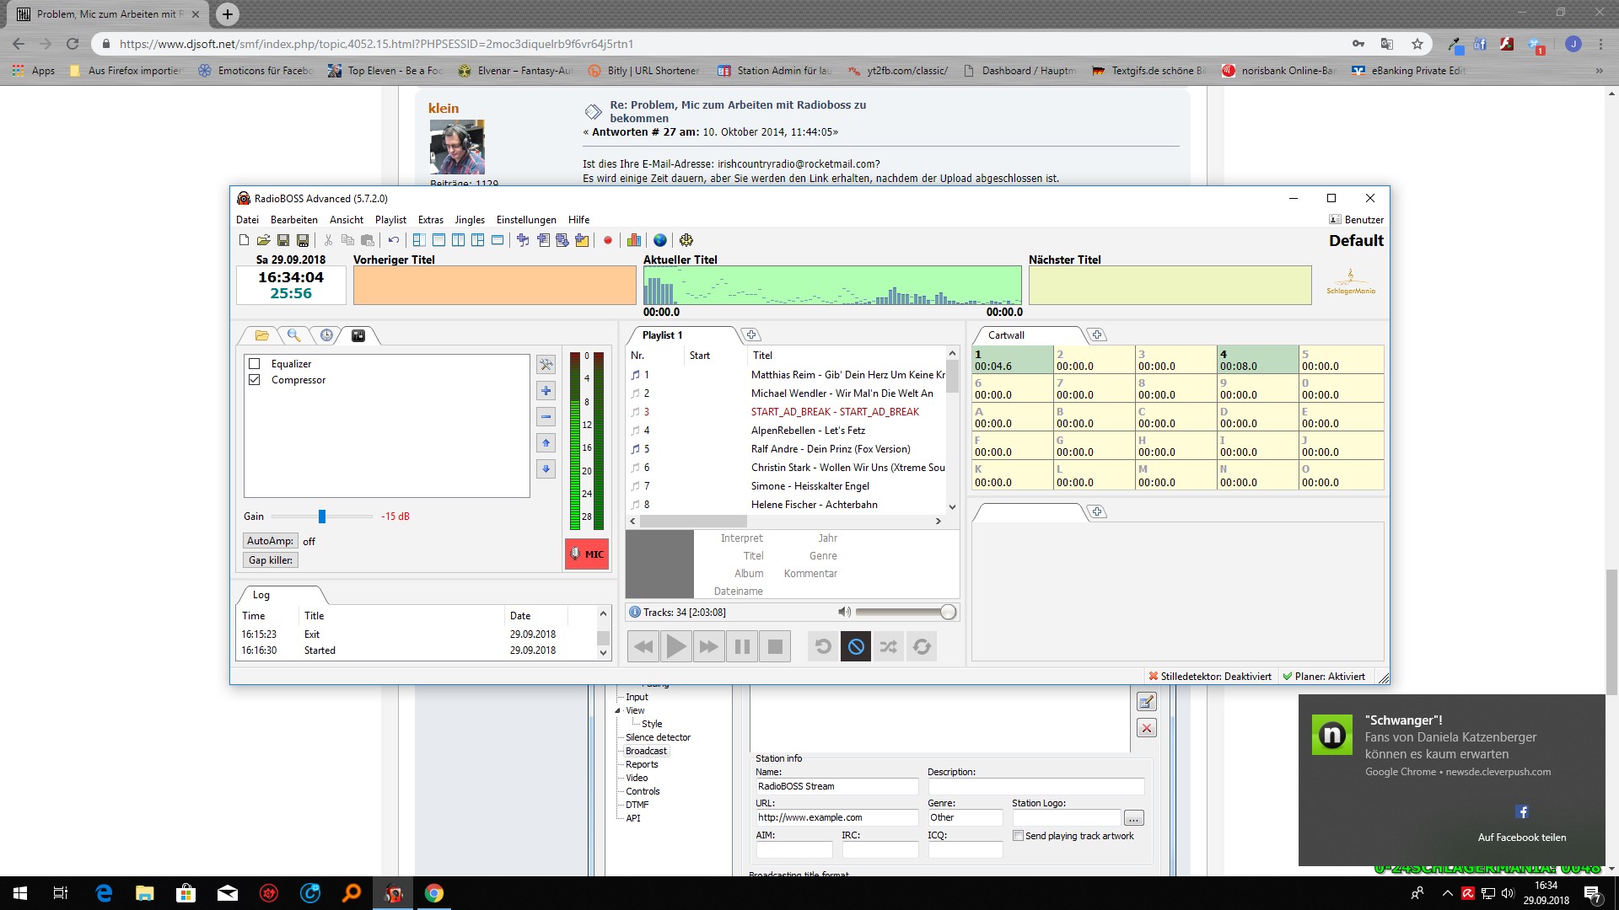Toggle the Equalizer checkbox
This screenshot has width=1619, height=910.
tap(255, 364)
